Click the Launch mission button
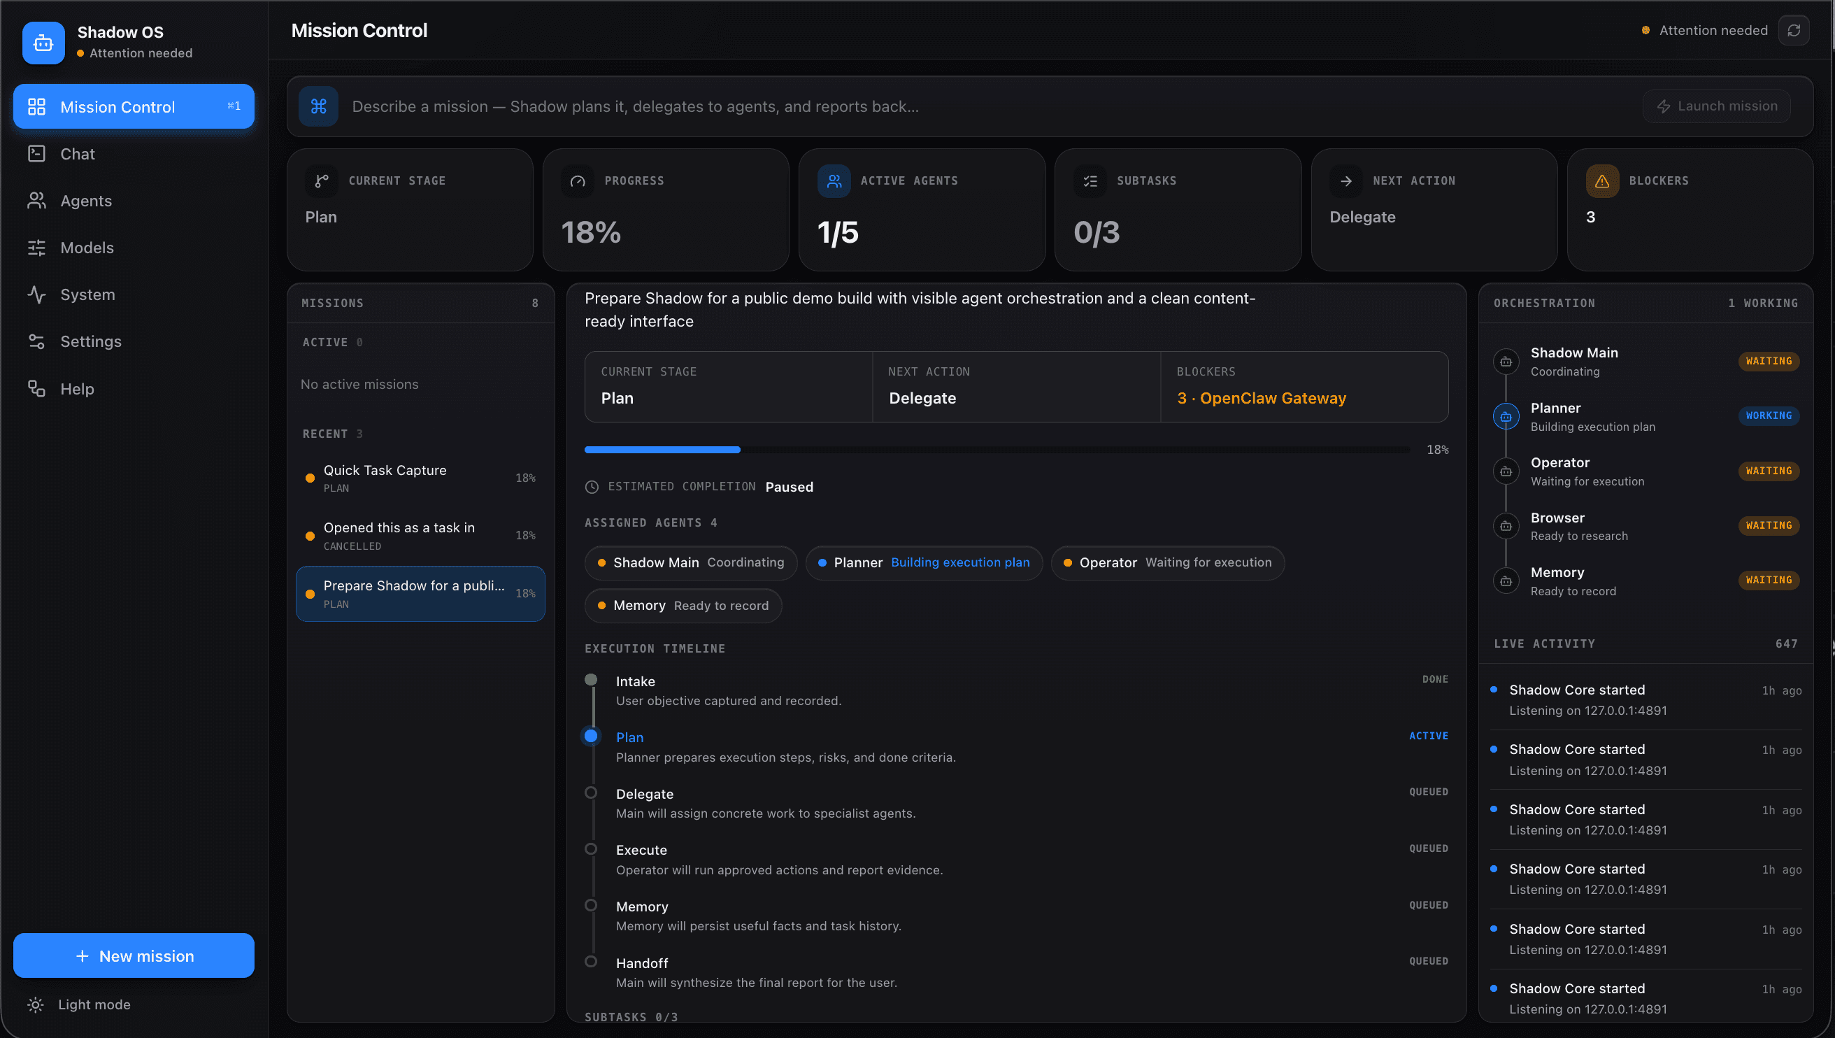 1716,106
